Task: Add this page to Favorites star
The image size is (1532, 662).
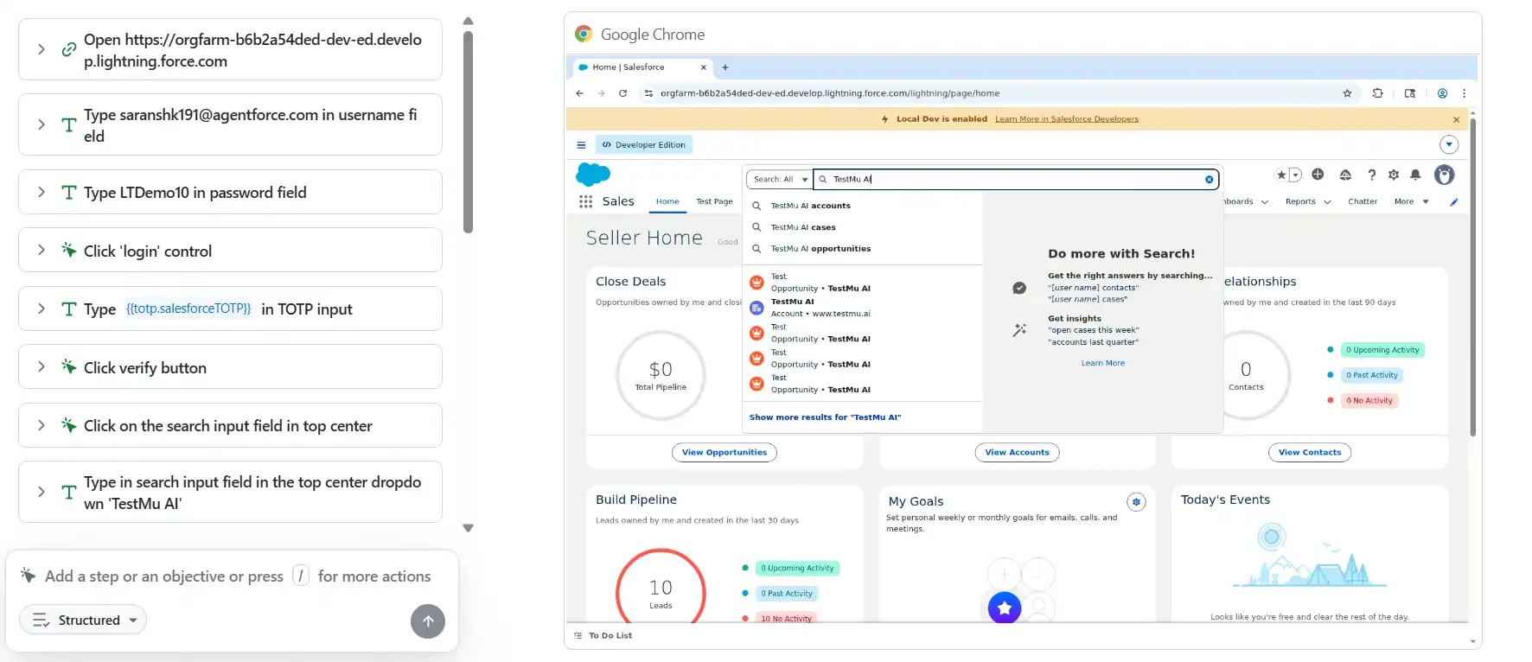Action: (1281, 175)
